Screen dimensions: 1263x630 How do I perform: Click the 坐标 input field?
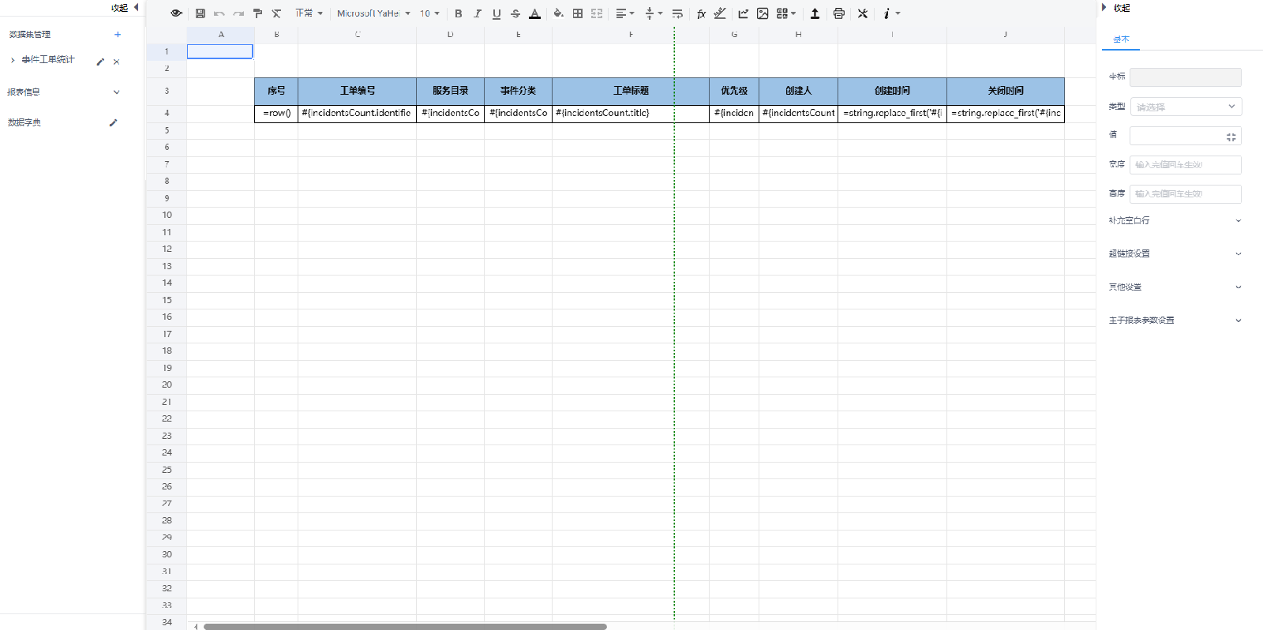(1185, 77)
